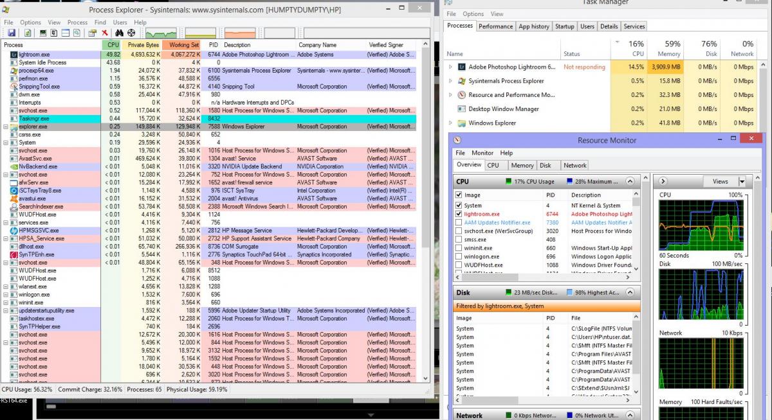Toggle the Image header checkbox in Resource Monitor
772x420 pixels.
459,195
